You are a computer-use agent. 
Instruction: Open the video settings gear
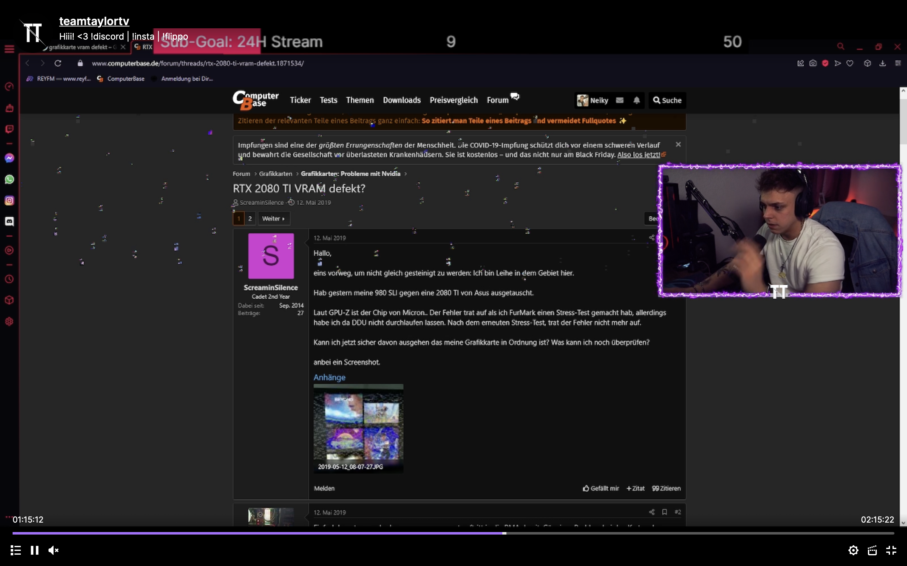[x=853, y=550]
